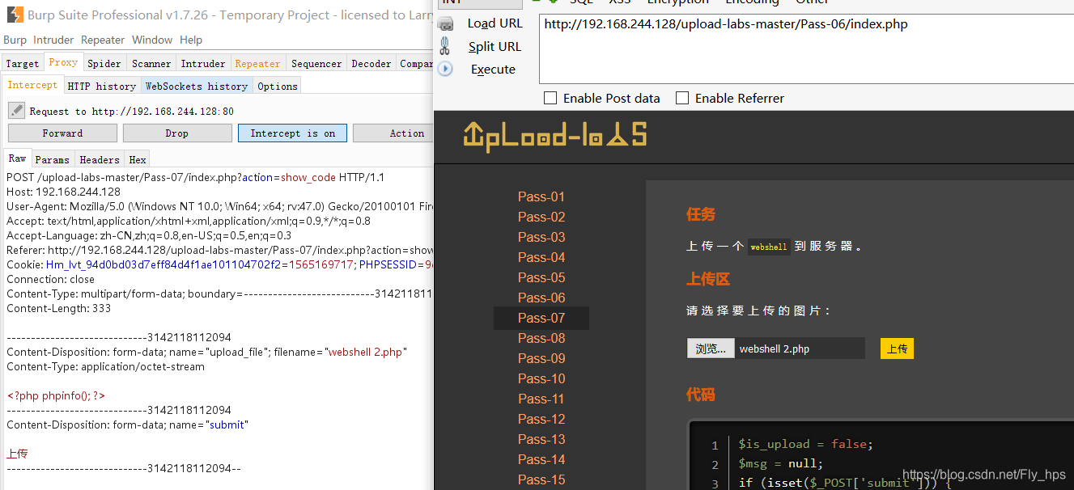Select the HTTP history sub-tab
Viewport: 1074px width, 490px height.
pos(102,86)
